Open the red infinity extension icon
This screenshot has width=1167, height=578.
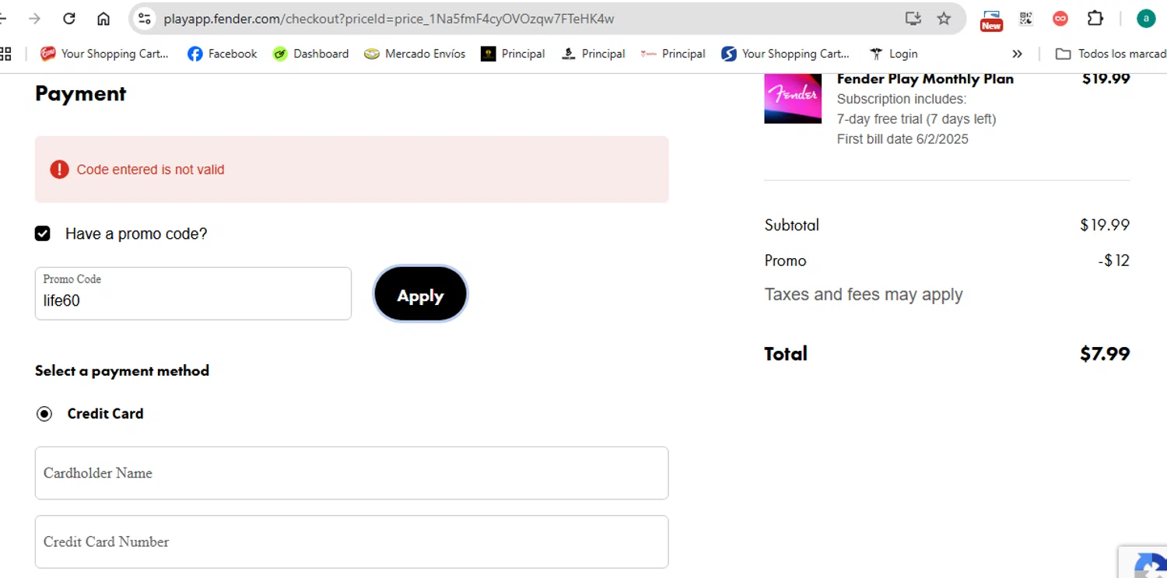1060,19
